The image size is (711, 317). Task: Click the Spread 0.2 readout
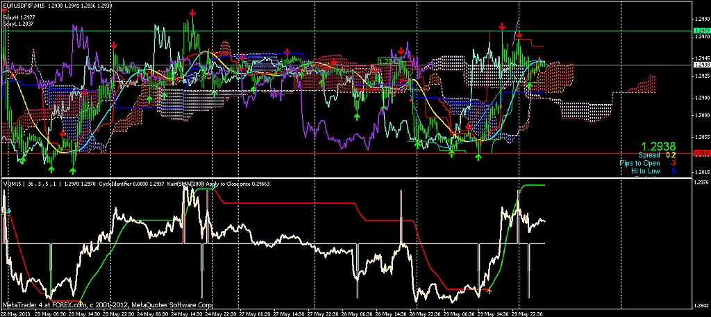pos(657,155)
